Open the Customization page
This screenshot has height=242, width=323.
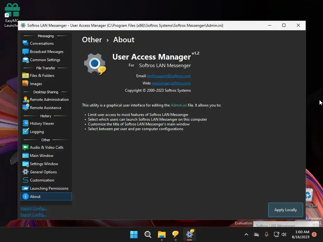pos(46,180)
